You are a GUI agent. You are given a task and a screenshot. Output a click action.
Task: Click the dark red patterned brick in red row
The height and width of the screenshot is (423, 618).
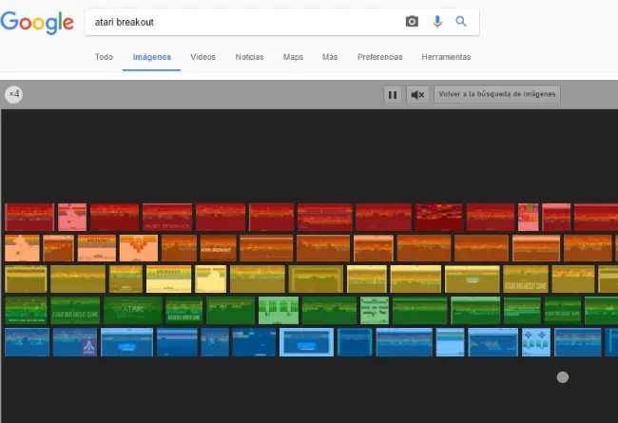[x=438, y=218]
